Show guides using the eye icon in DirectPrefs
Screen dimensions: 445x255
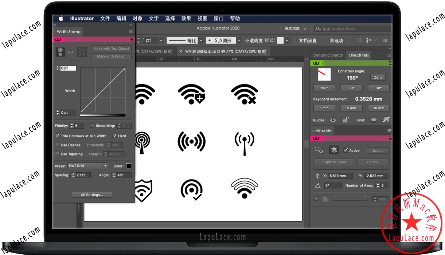point(333,120)
